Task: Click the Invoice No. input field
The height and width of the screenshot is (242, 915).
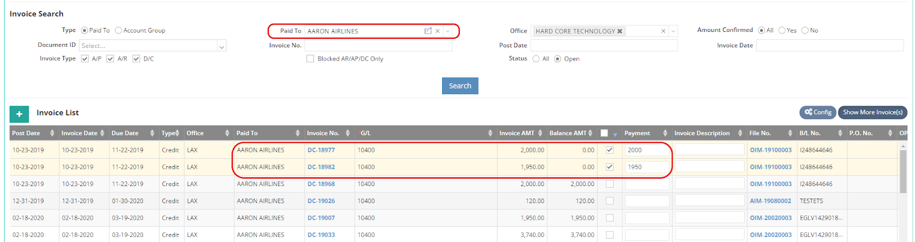Action: [378, 46]
